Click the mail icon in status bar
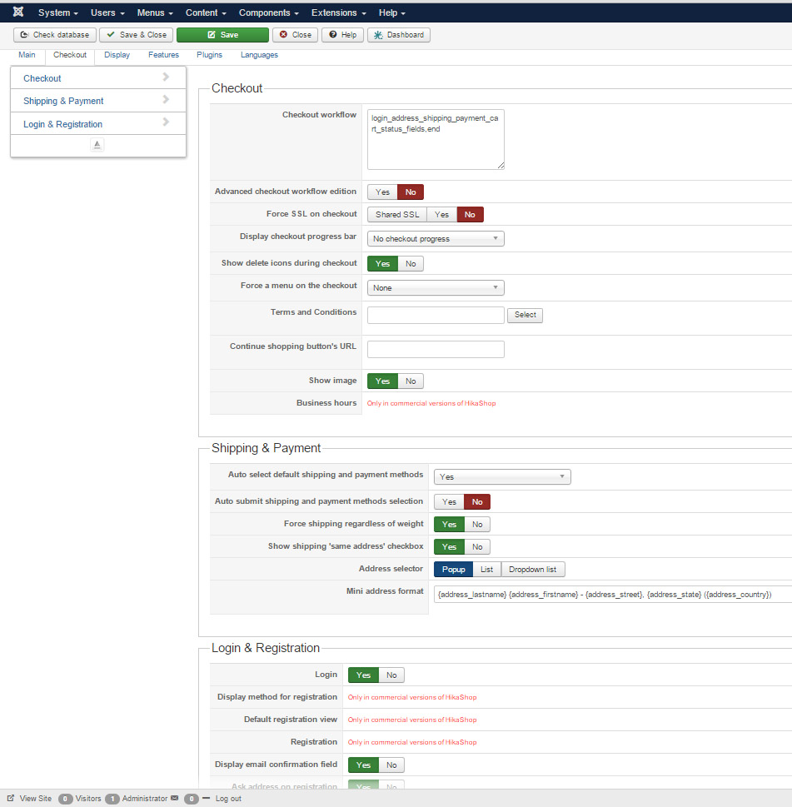The height and width of the screenshot is (807, 792). (174, 798)
